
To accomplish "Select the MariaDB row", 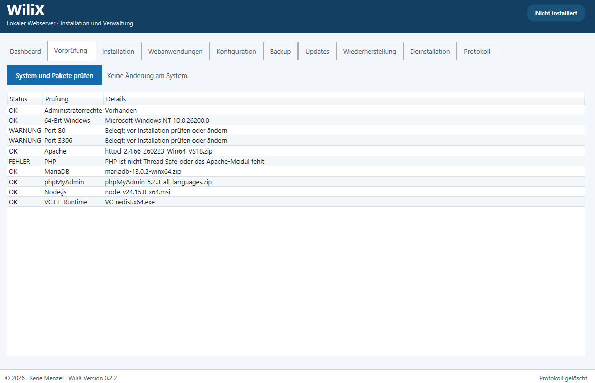I will (296, 171).
